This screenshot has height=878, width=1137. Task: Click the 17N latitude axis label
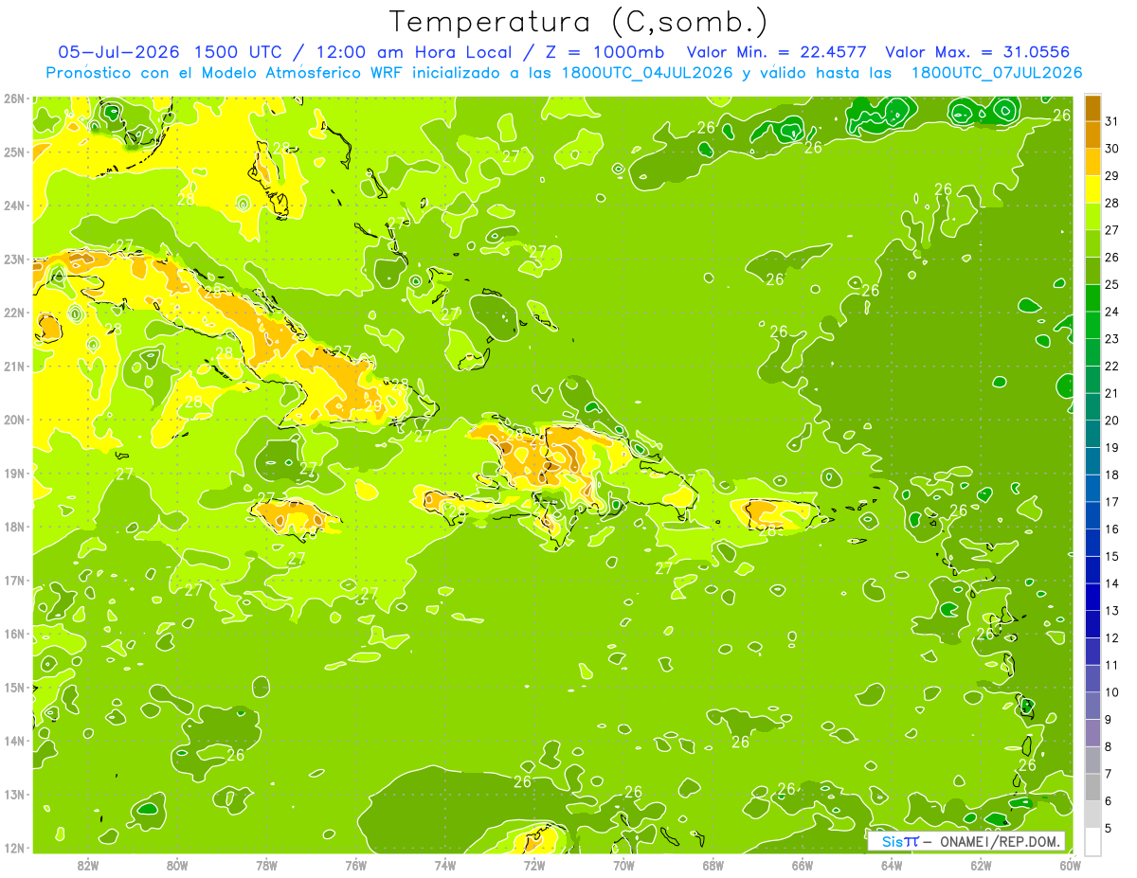click(14, 580)
